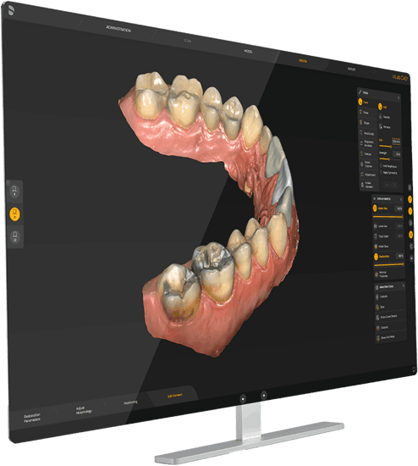Close the Analyzing Tools panel
This screenshot has height=466, width=418.
403,286
